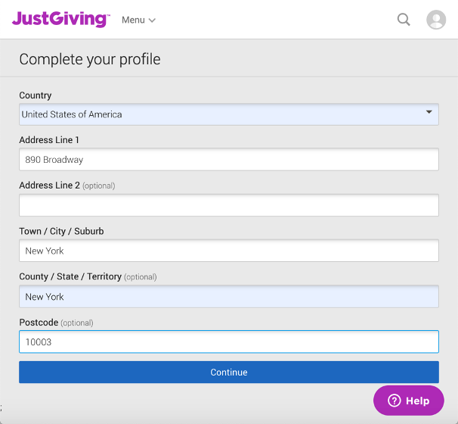
Task: Click the JustGiving logo
Action: [x=60, y=20]
